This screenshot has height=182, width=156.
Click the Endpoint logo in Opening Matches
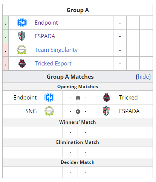(x=49, y=97)
